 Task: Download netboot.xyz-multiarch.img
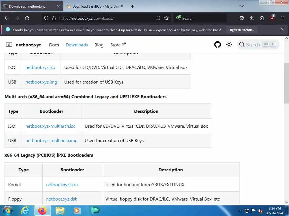click(x=51, y=141)
